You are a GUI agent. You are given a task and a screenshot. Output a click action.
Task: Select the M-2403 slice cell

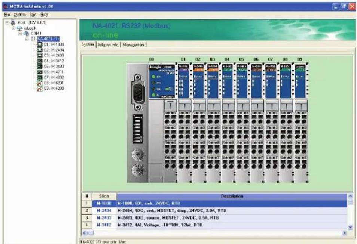click(104, 218)
